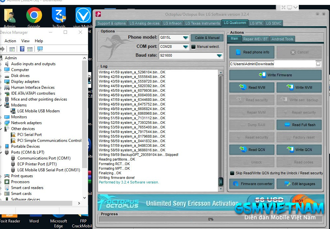
Task: Select the Human Interface Devices icon
Action: (7, 87)
